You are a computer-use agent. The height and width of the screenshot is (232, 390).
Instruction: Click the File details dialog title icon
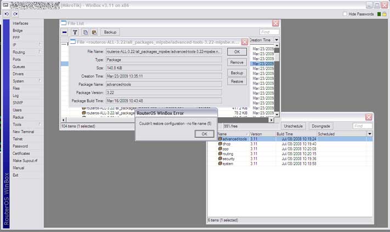73,42
